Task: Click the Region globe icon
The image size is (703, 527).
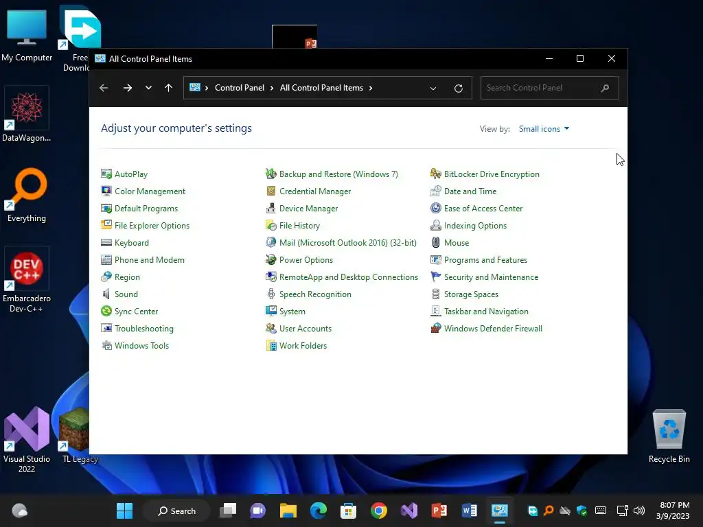Action: pos(106,277)
